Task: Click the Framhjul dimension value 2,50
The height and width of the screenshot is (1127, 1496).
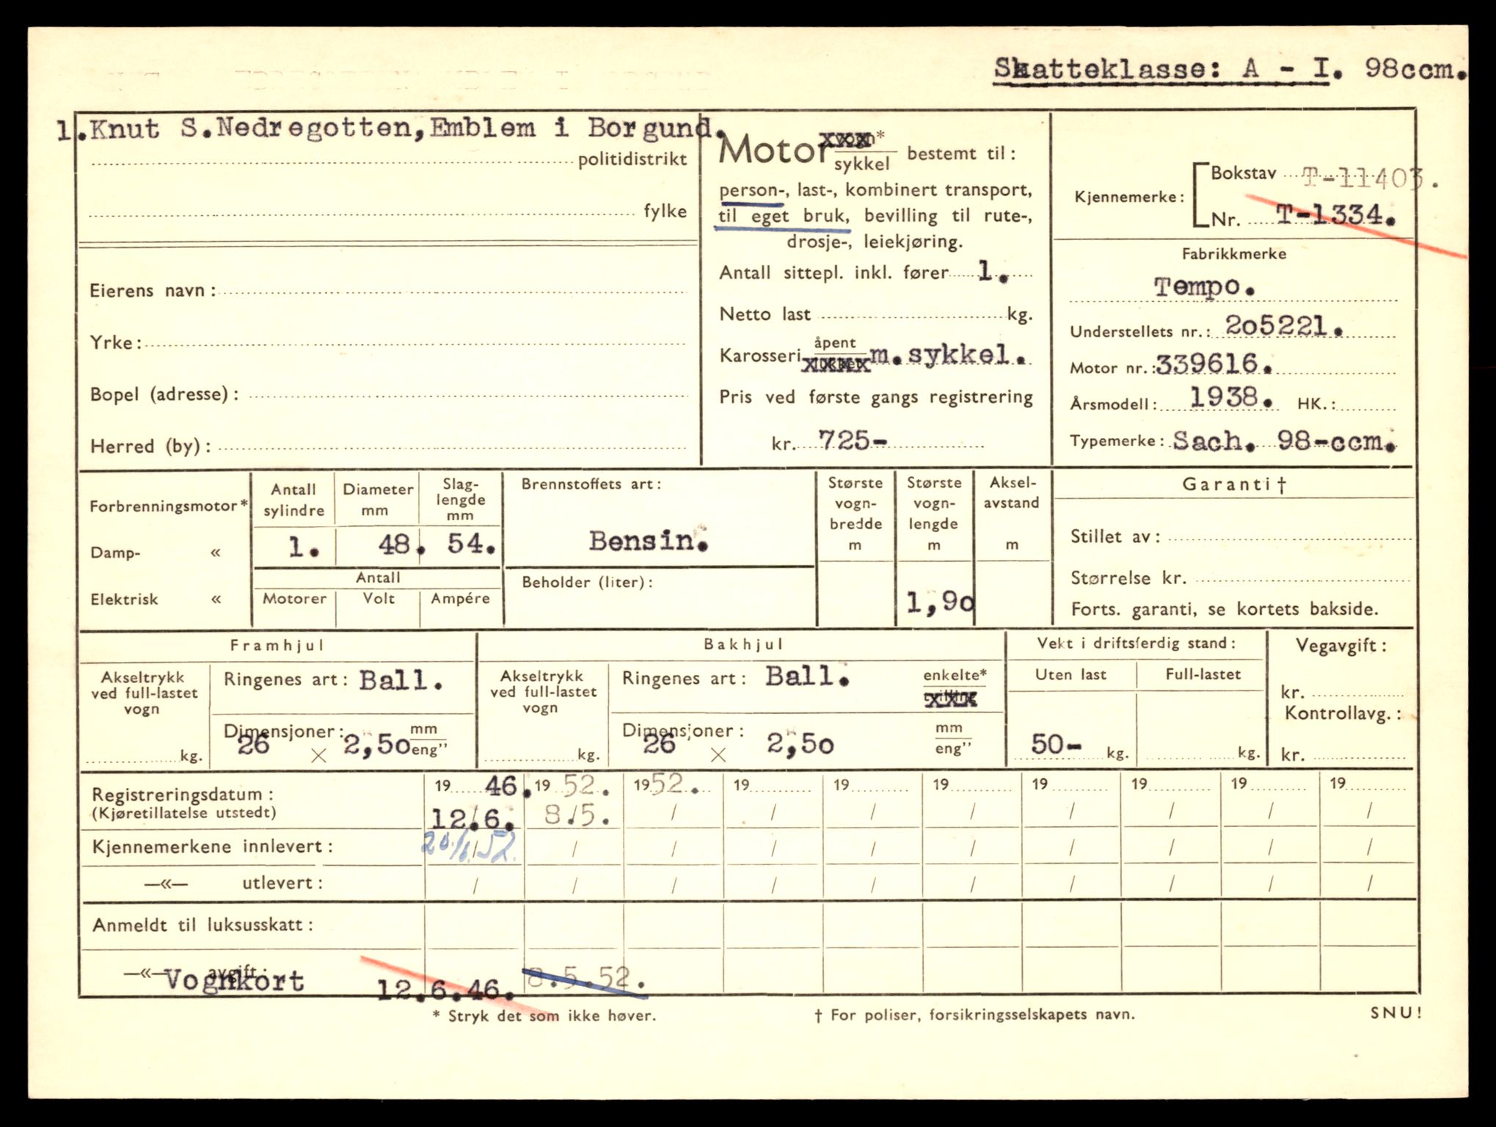Action: click(x=376, y=745)
